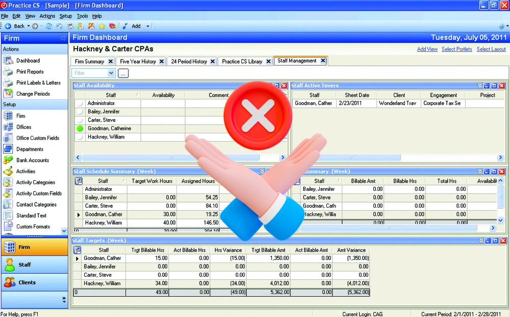Image resolution: width=510 pixels, height=317 pixels.
Task: Open Offices setup item
Action: [24, 127]
